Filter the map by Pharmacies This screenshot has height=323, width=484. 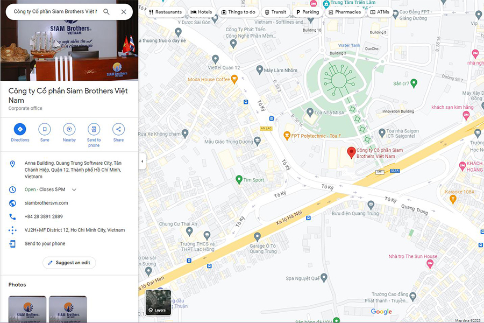click(x=344, y=12)
